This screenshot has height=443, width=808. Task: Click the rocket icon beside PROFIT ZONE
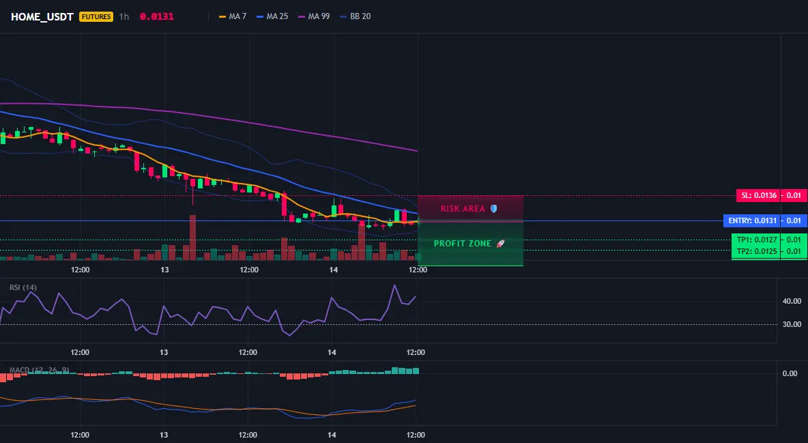coord(500,244)
